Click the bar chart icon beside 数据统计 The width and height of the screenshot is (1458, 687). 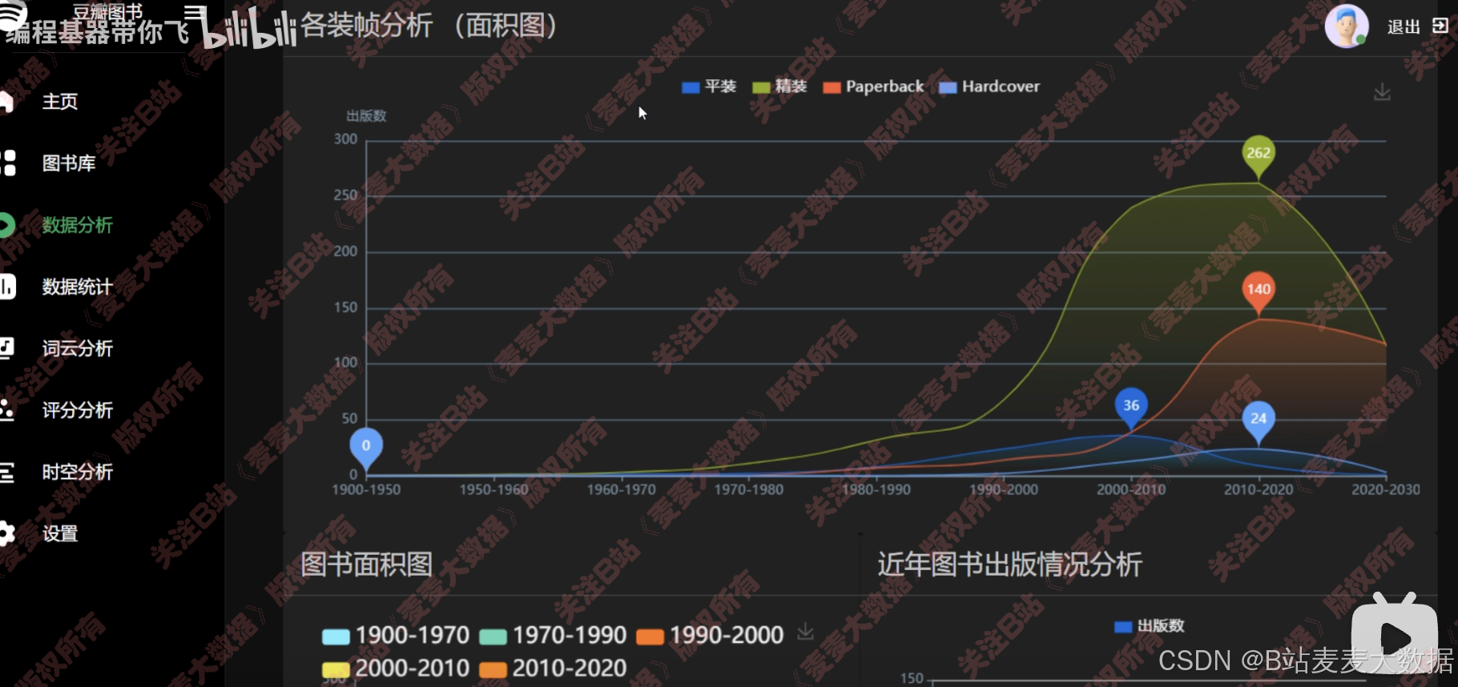coord(7,287)
